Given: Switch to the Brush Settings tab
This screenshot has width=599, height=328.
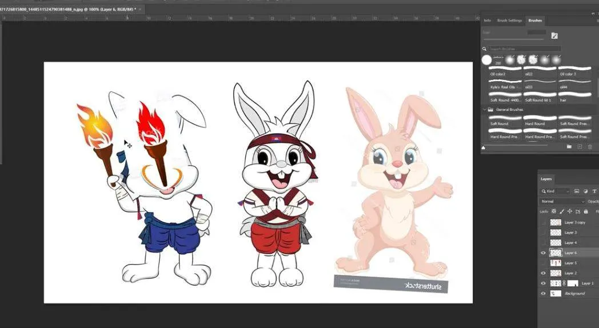Looking at the screenshot, I should point(509,21).
